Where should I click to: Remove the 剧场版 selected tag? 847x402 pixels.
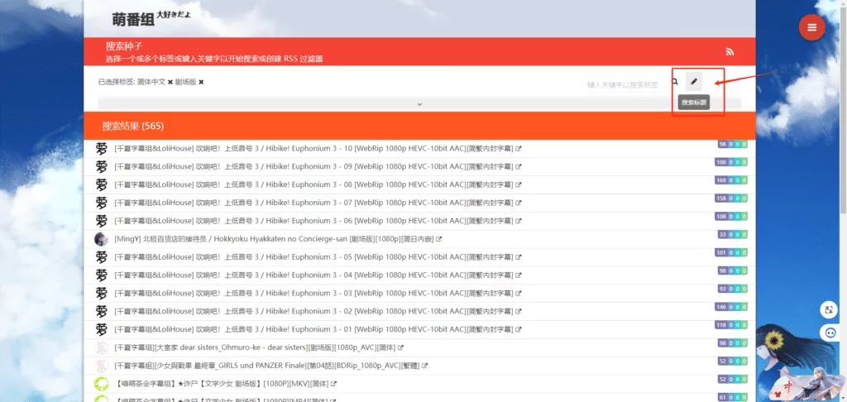tap(201, 83)
